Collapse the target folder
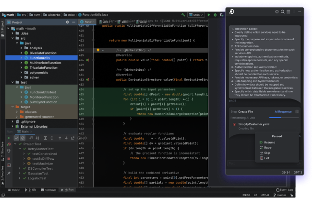 tap(12, 107)
